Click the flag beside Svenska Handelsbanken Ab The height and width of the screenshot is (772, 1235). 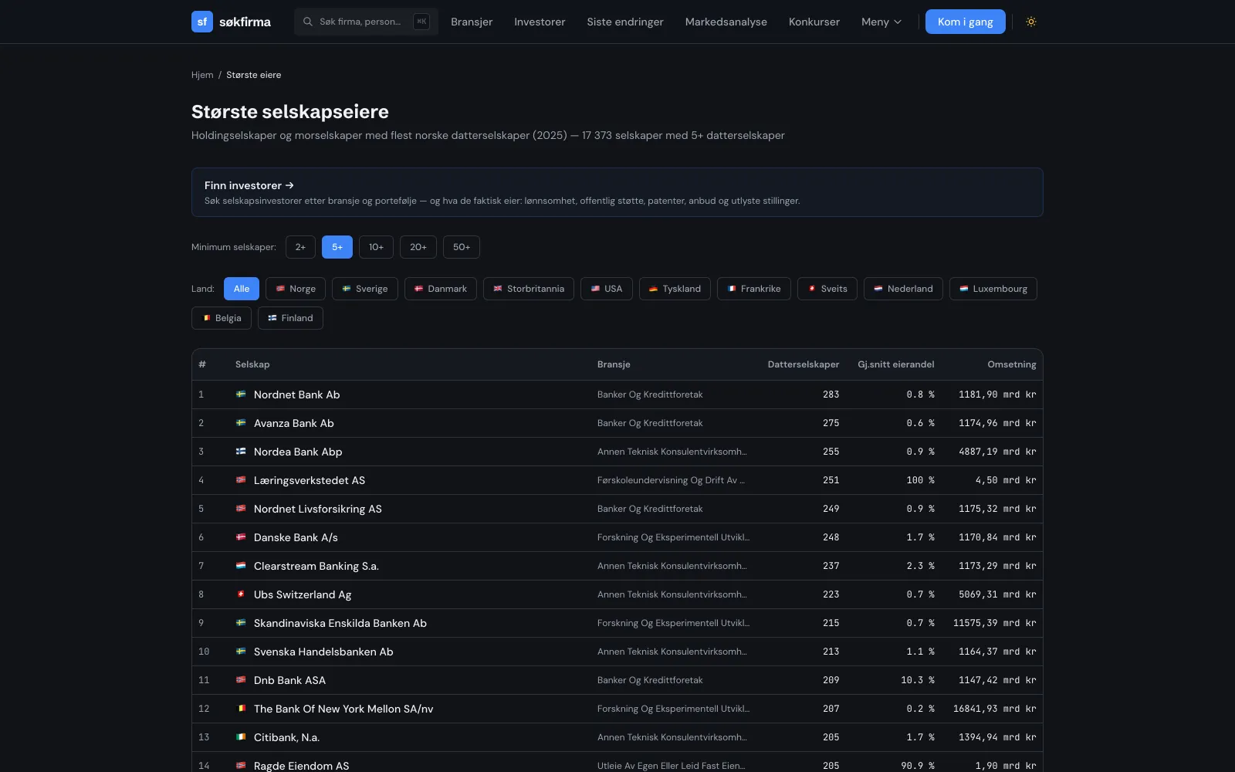(241, 652)
